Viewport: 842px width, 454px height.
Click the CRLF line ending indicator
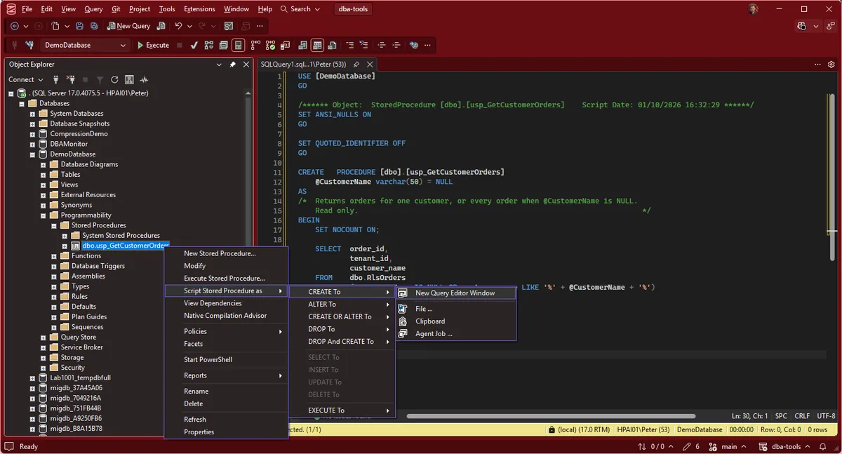pyautogui.click(x=802, y=416)
